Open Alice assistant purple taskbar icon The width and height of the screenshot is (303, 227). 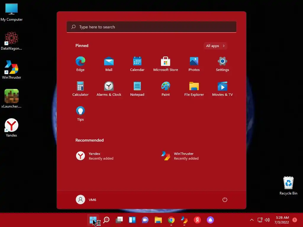(210, 220)
